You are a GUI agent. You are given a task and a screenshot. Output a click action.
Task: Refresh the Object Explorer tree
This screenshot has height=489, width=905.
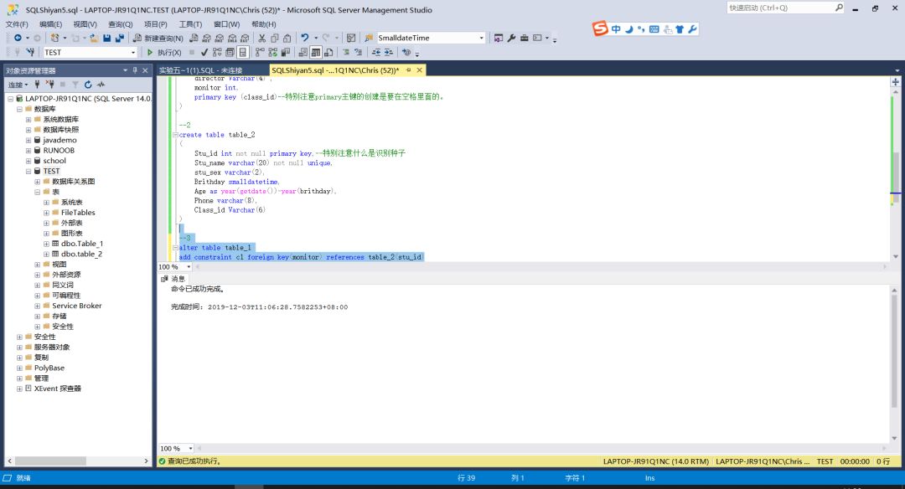(x=88, y=85)
